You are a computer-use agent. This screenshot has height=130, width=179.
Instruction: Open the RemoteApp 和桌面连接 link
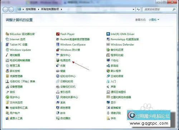point(125,39)
